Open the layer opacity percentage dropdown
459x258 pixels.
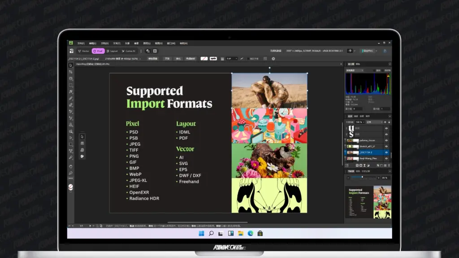(x=359, y=121)
